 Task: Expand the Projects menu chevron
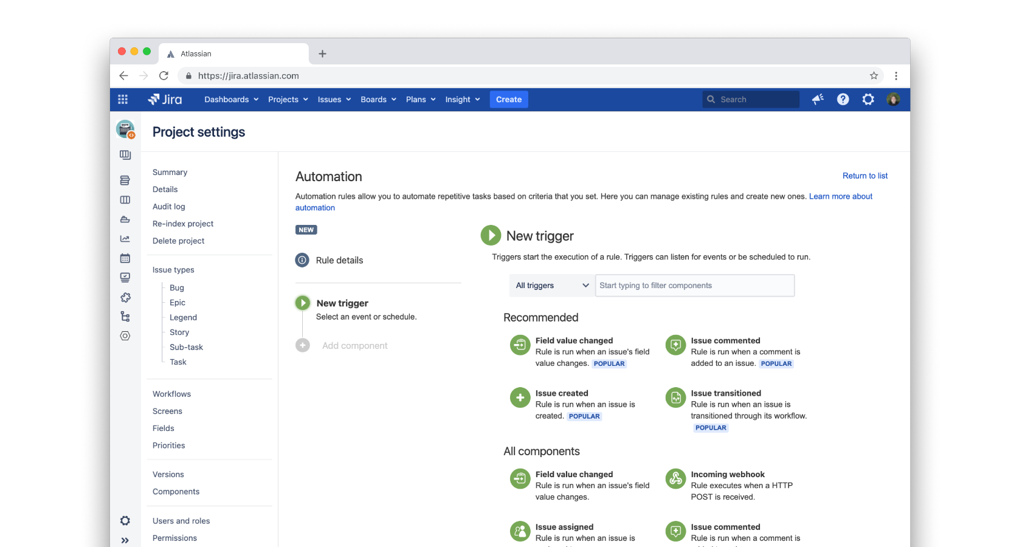pos(306,99)
